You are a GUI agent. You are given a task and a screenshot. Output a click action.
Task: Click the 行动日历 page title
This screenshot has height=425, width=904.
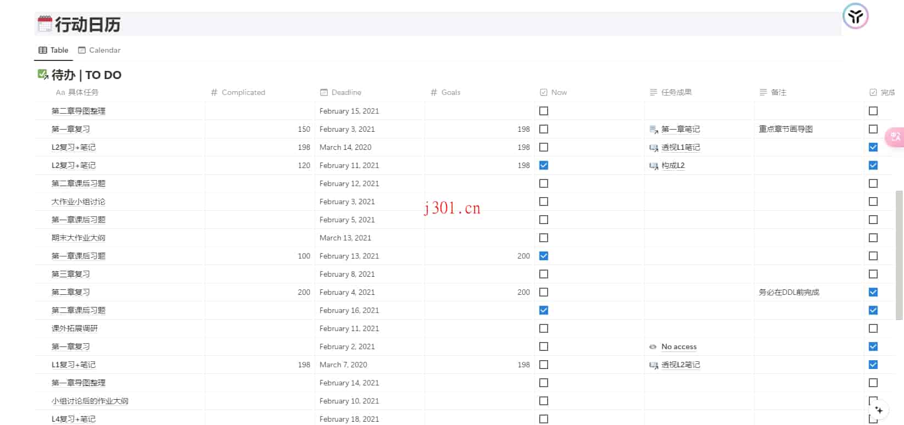point(87,25)
